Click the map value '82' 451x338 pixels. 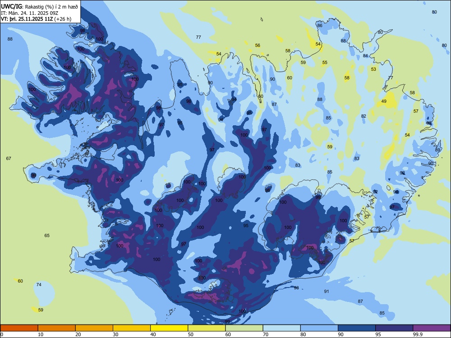(x=364, y=116)
